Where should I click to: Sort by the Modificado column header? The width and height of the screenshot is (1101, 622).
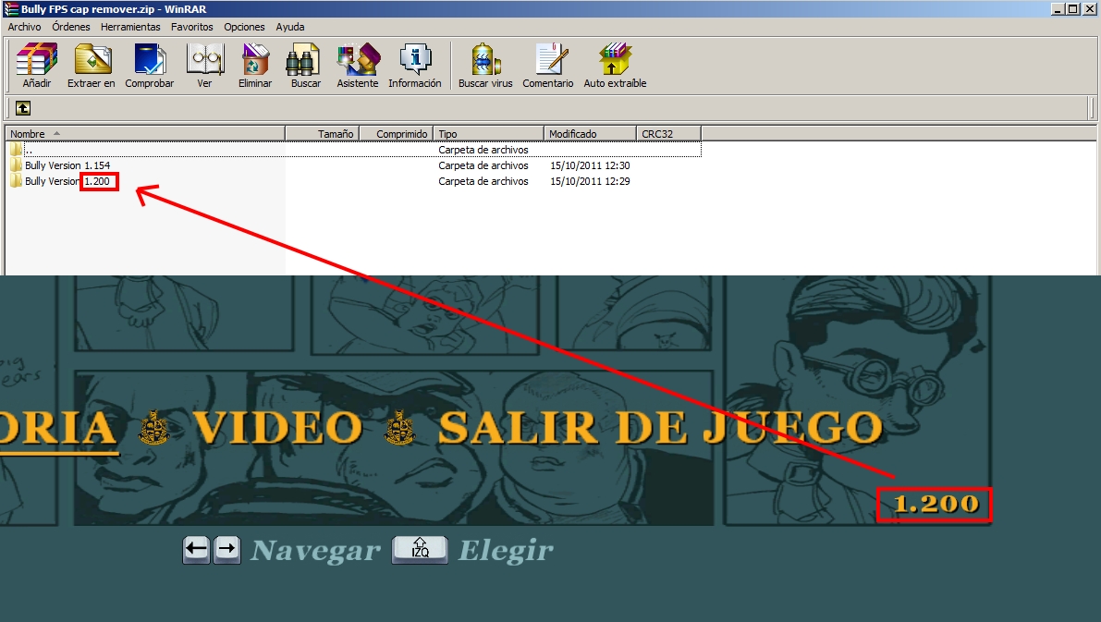590,133
